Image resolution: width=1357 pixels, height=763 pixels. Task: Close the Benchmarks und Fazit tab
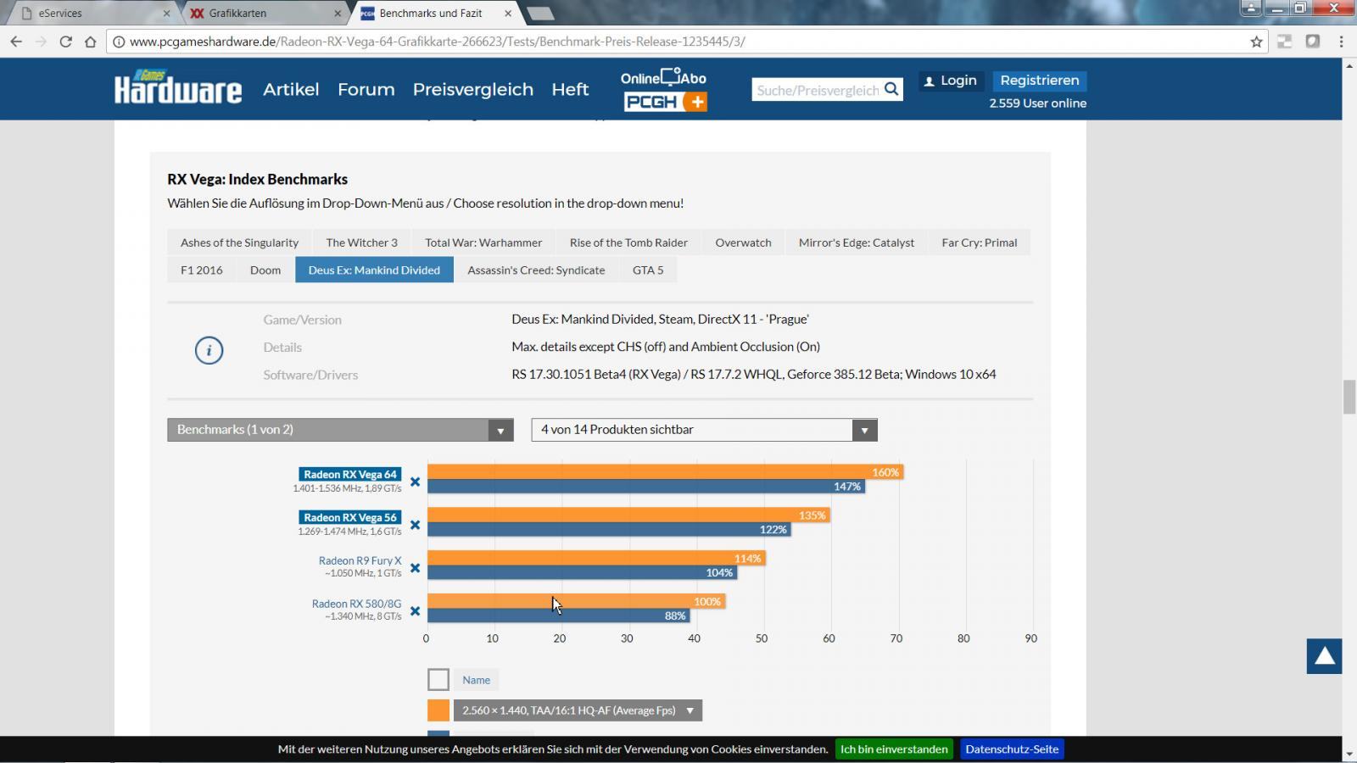pyautogui.click(x=508, y=14)
